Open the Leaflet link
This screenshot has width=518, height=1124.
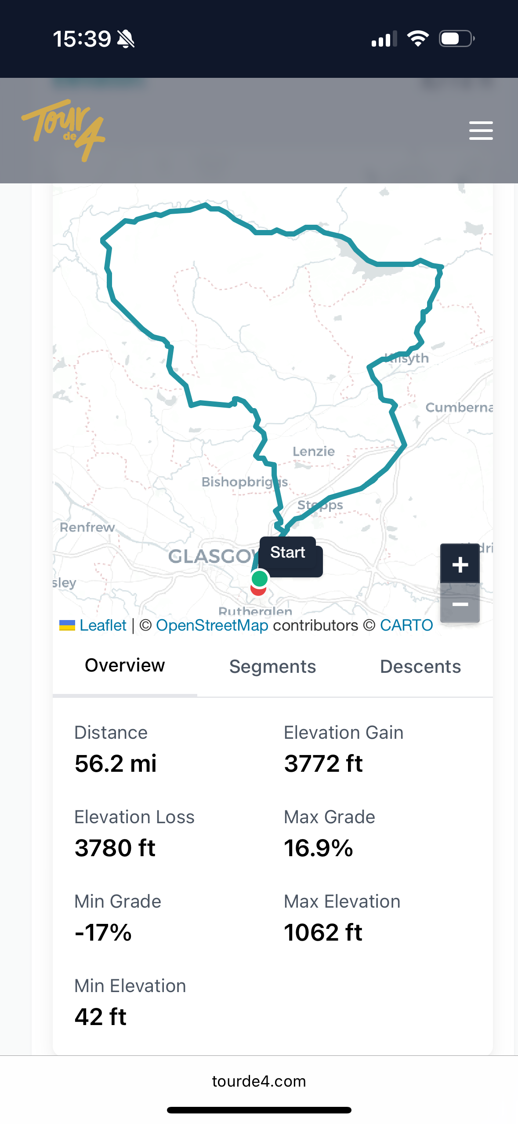point(103,625)
